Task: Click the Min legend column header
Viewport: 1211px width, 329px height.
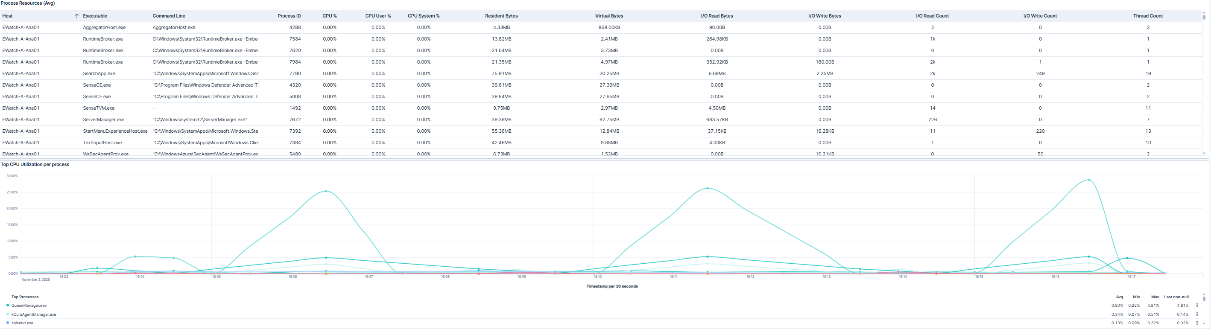Action: tap(1136, 297)
